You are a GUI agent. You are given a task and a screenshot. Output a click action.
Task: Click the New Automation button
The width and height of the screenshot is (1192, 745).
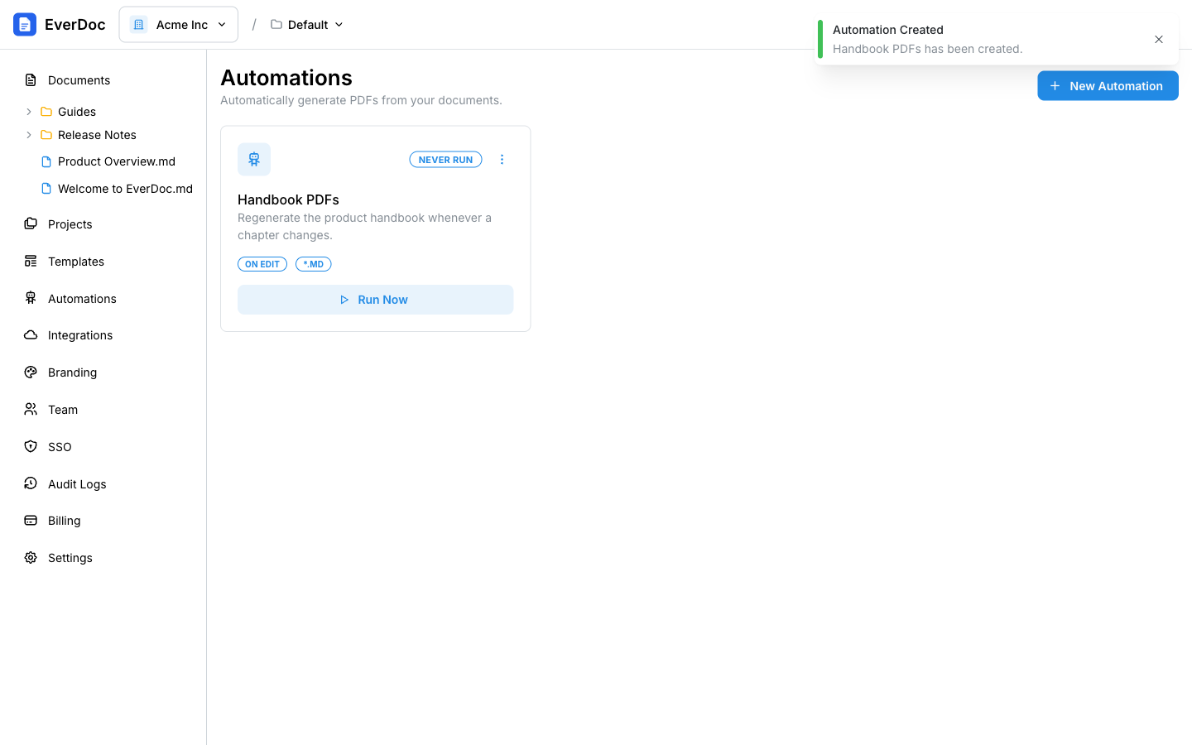1108,86
